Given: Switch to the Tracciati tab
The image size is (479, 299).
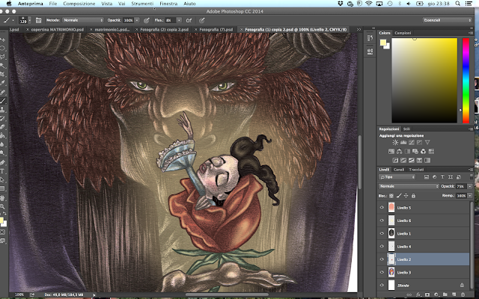Looking at the screenshot, I should pyautogui.click(x=416, y=170).
